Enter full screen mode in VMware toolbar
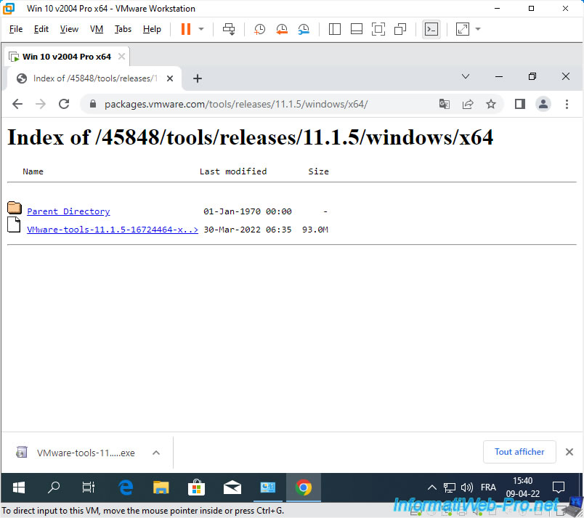This screenshot has height=518, width=584. [378, 29]
